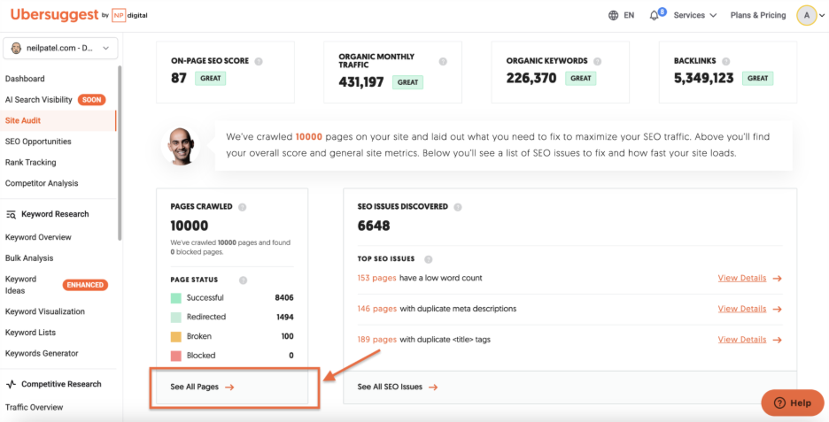Show On-Page SEO Score help tooltip
Screen dimensions: 829x422
pyautogui.click(x=259, y=61)
